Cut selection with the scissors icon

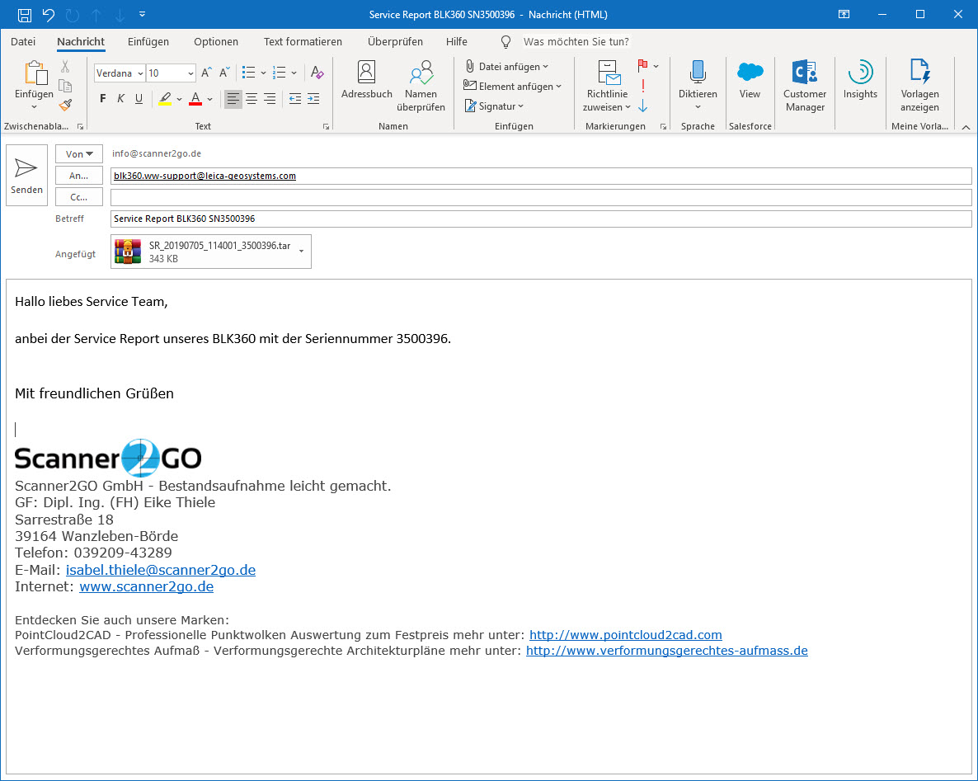(65, 67)
